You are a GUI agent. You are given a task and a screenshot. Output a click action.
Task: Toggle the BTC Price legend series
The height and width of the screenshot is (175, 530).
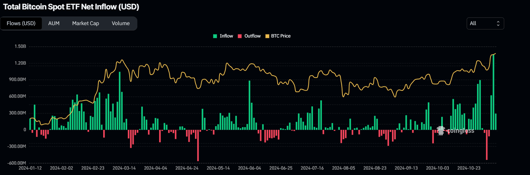pyautogui.click(x=278, y=36)
